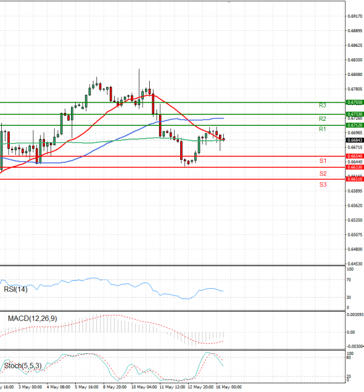Screen dimensions: 364x392
Task: Click the RSI 70 level label
Action: [x=349, y=280]
